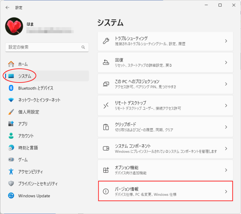Click the アカウント person icon
The height and width of the screenshot is (214, 241).
11,136
